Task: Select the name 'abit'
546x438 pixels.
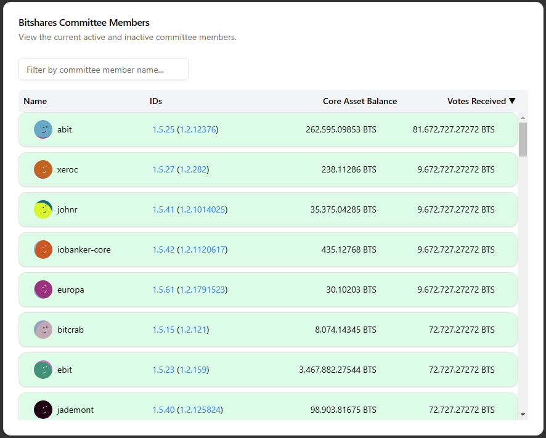Action: tap(65, 129)
